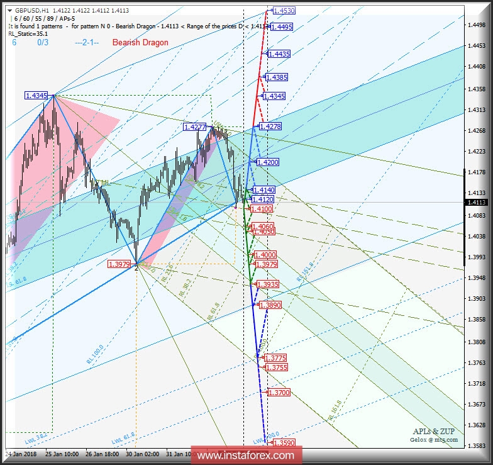This screenshot has height=465, width=493.
Task: Select the 1.4345 label on the 25 Jan swing high
Action: pos(36,96)
